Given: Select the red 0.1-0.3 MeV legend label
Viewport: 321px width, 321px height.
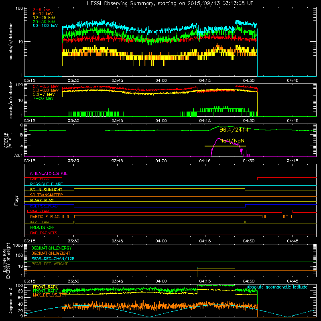Looking at the screenshot, I should 46,86.
